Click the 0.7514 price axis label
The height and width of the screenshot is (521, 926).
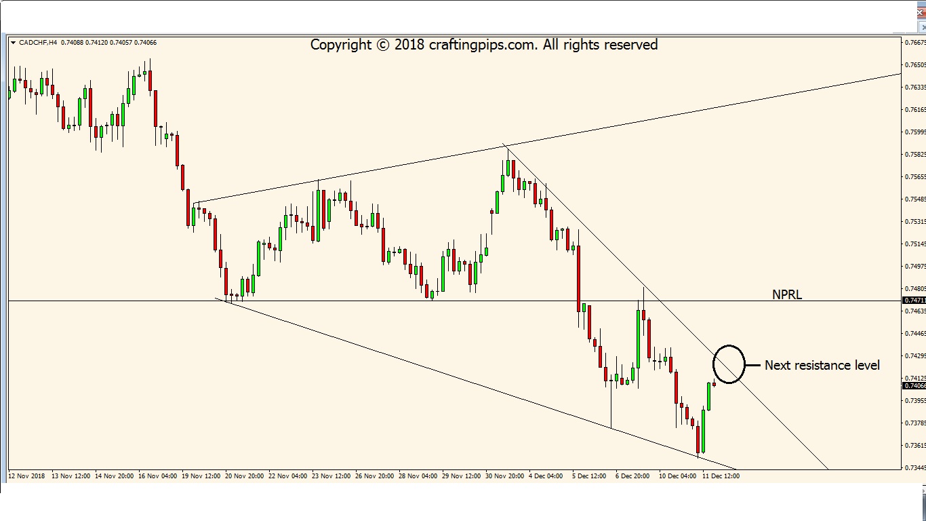point(915,244)
